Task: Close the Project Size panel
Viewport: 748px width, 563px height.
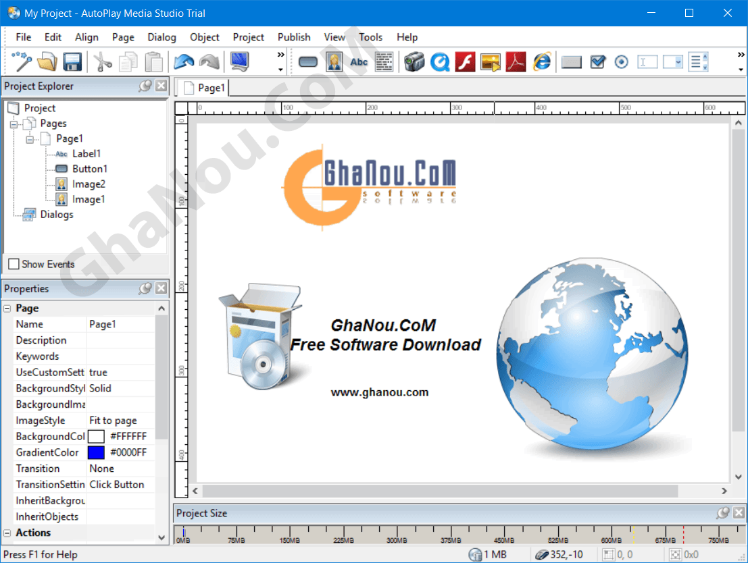Action: tap(739, 513)
